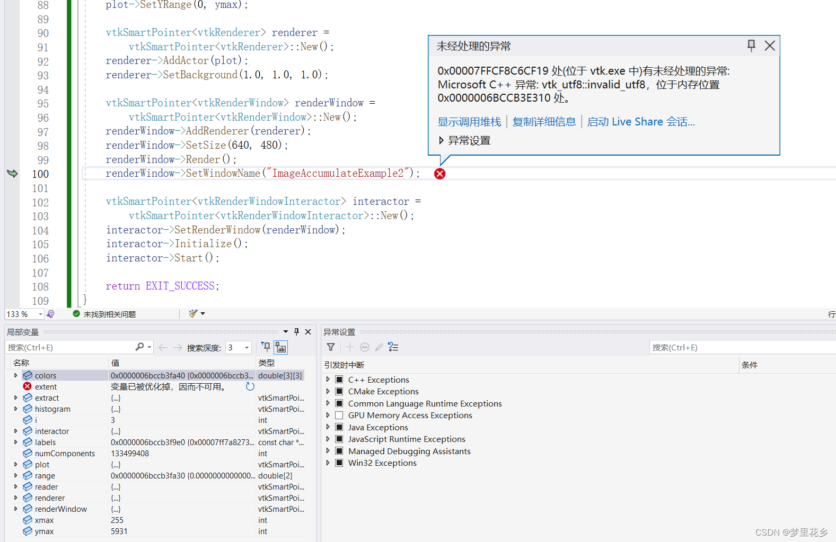The image size is (836, 542).
Task: Click the variable icon next to labels
Action: click(x=28, y=442)
